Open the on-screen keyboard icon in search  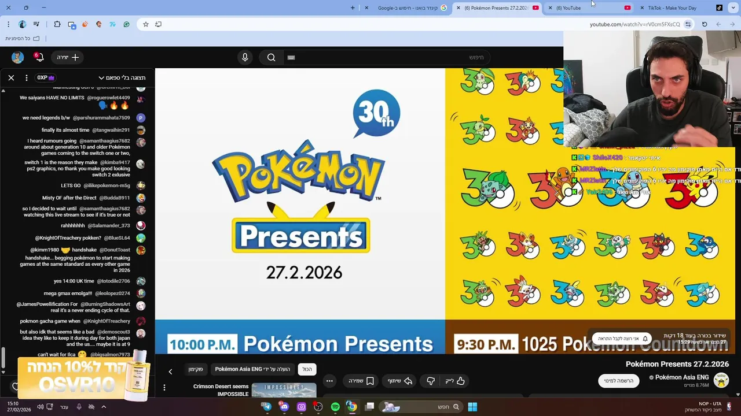click(x=291, y=57)
